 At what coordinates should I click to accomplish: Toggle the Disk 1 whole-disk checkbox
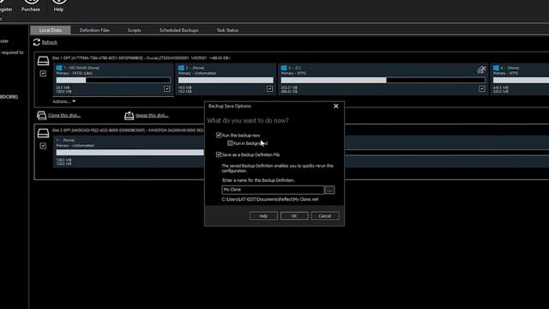tap(43, 74)
